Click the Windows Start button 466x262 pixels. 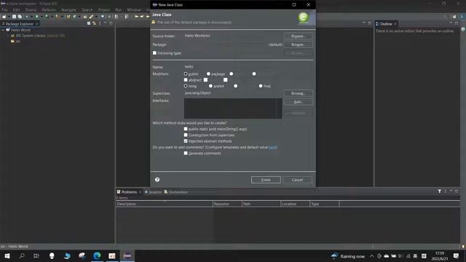[x=7, y=255]
